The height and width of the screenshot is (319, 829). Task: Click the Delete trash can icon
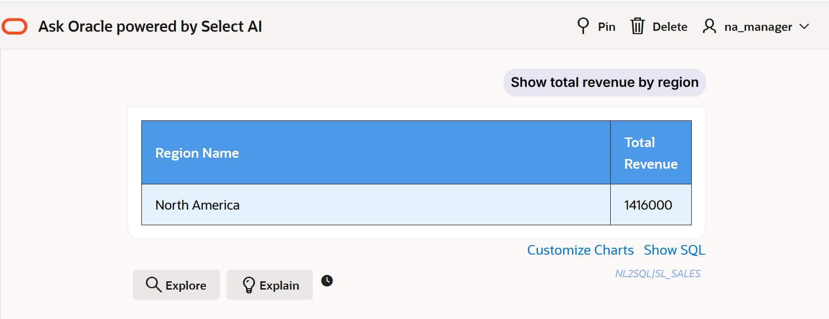click(637, 26)
